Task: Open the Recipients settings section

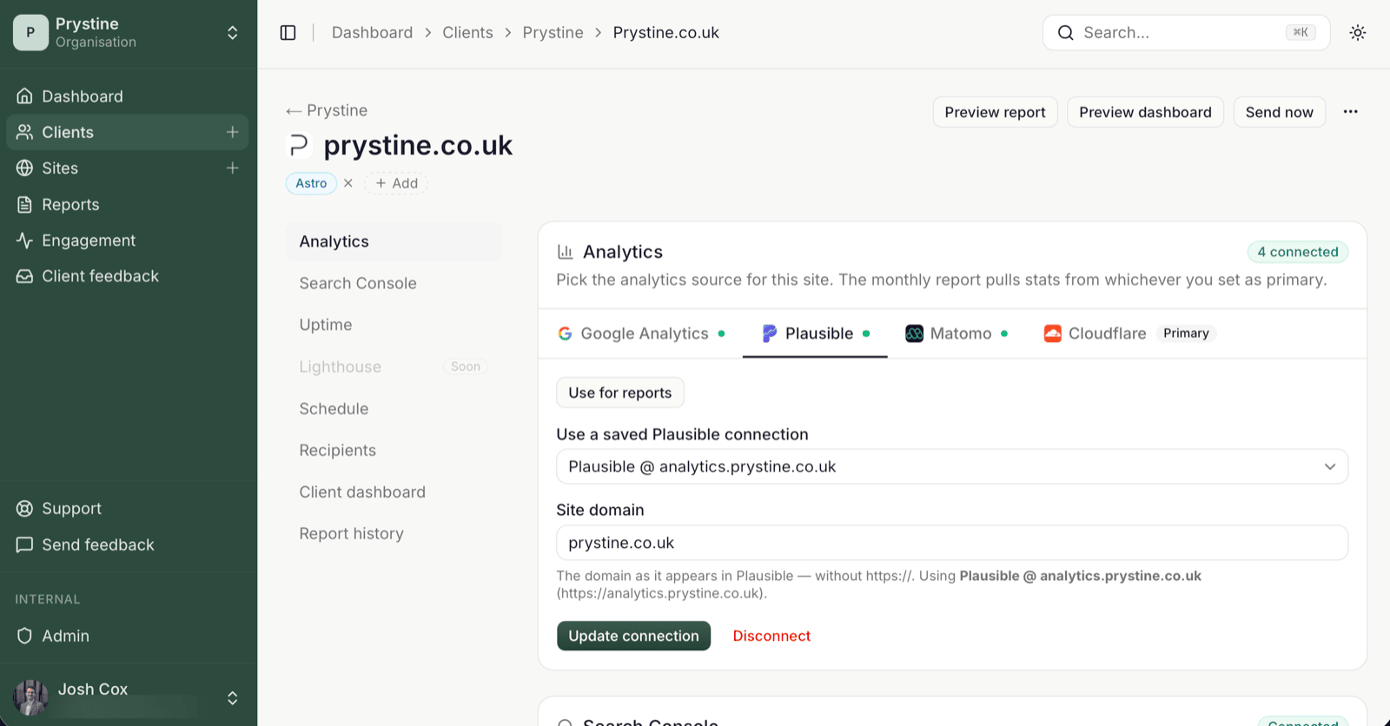Action: coord(394,450)
